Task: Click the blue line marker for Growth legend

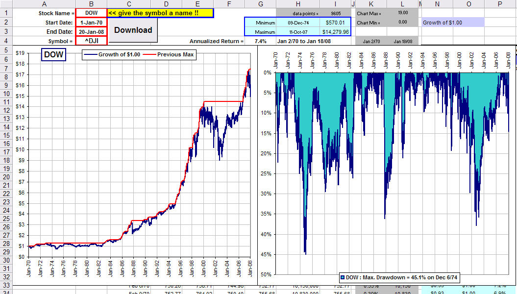Action: coord(90,54)
